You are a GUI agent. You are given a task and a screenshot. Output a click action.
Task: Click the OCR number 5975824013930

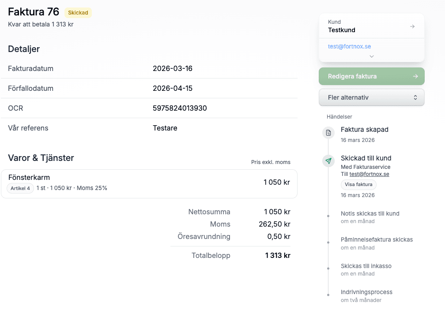pos(180,108)
